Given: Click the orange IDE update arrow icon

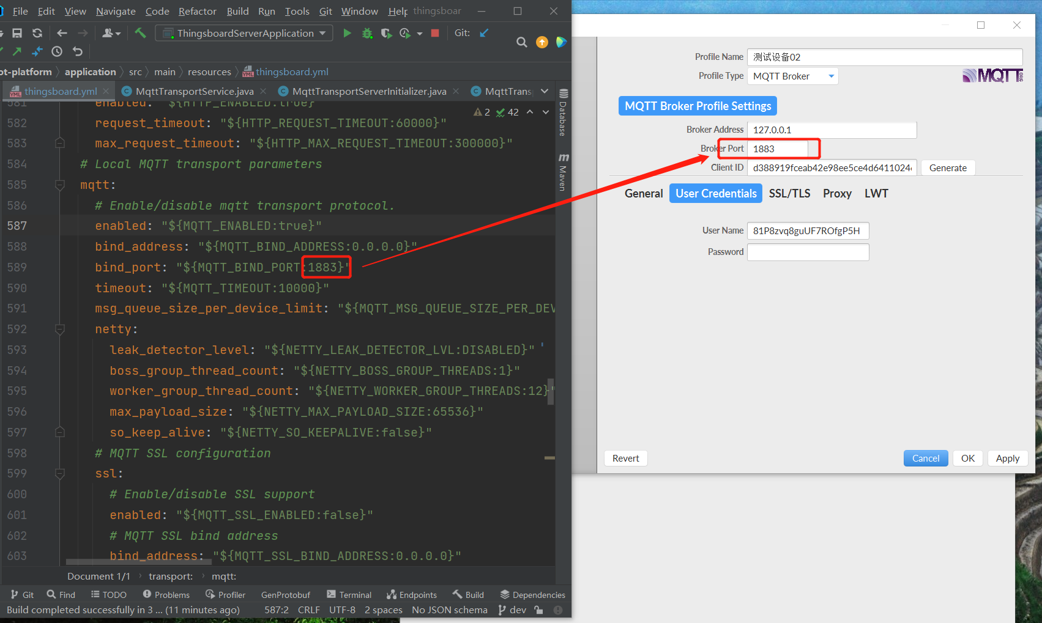Looking at the screenshot, I should click(x=542, y=42).
